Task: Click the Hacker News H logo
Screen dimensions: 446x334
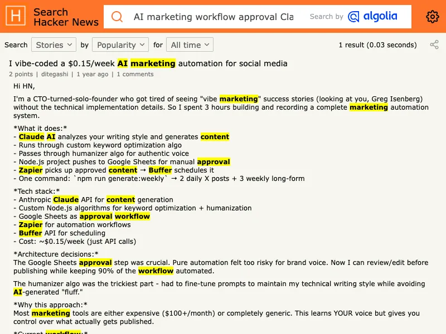Action: 16,16
